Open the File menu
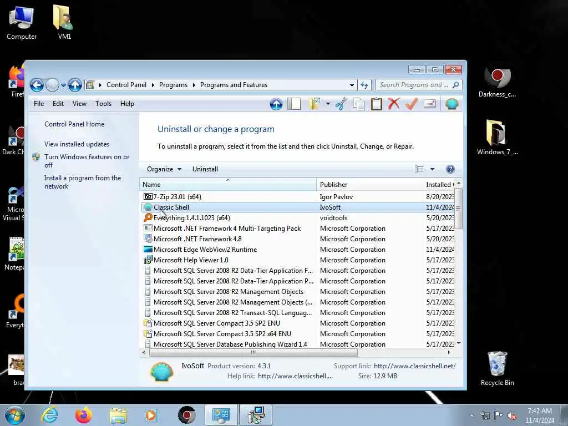The width and height of the screenshot is (568, 426). [39, 104]
